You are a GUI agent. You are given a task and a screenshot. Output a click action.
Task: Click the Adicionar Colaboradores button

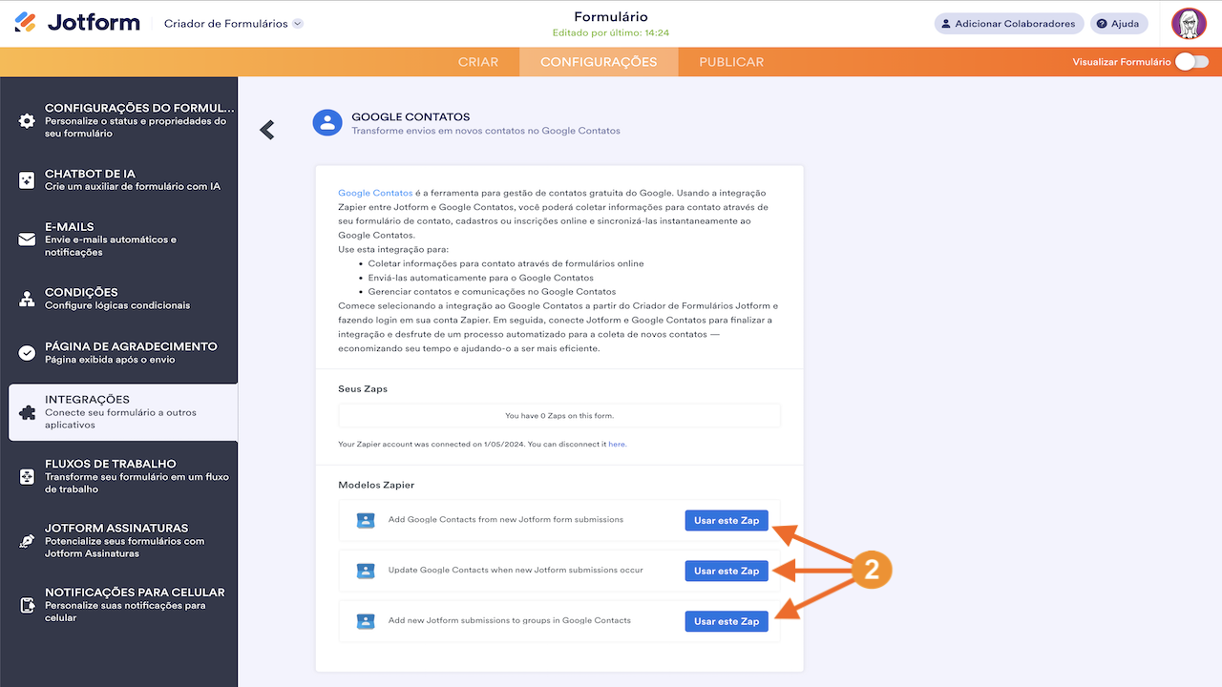pos(1008,23)
